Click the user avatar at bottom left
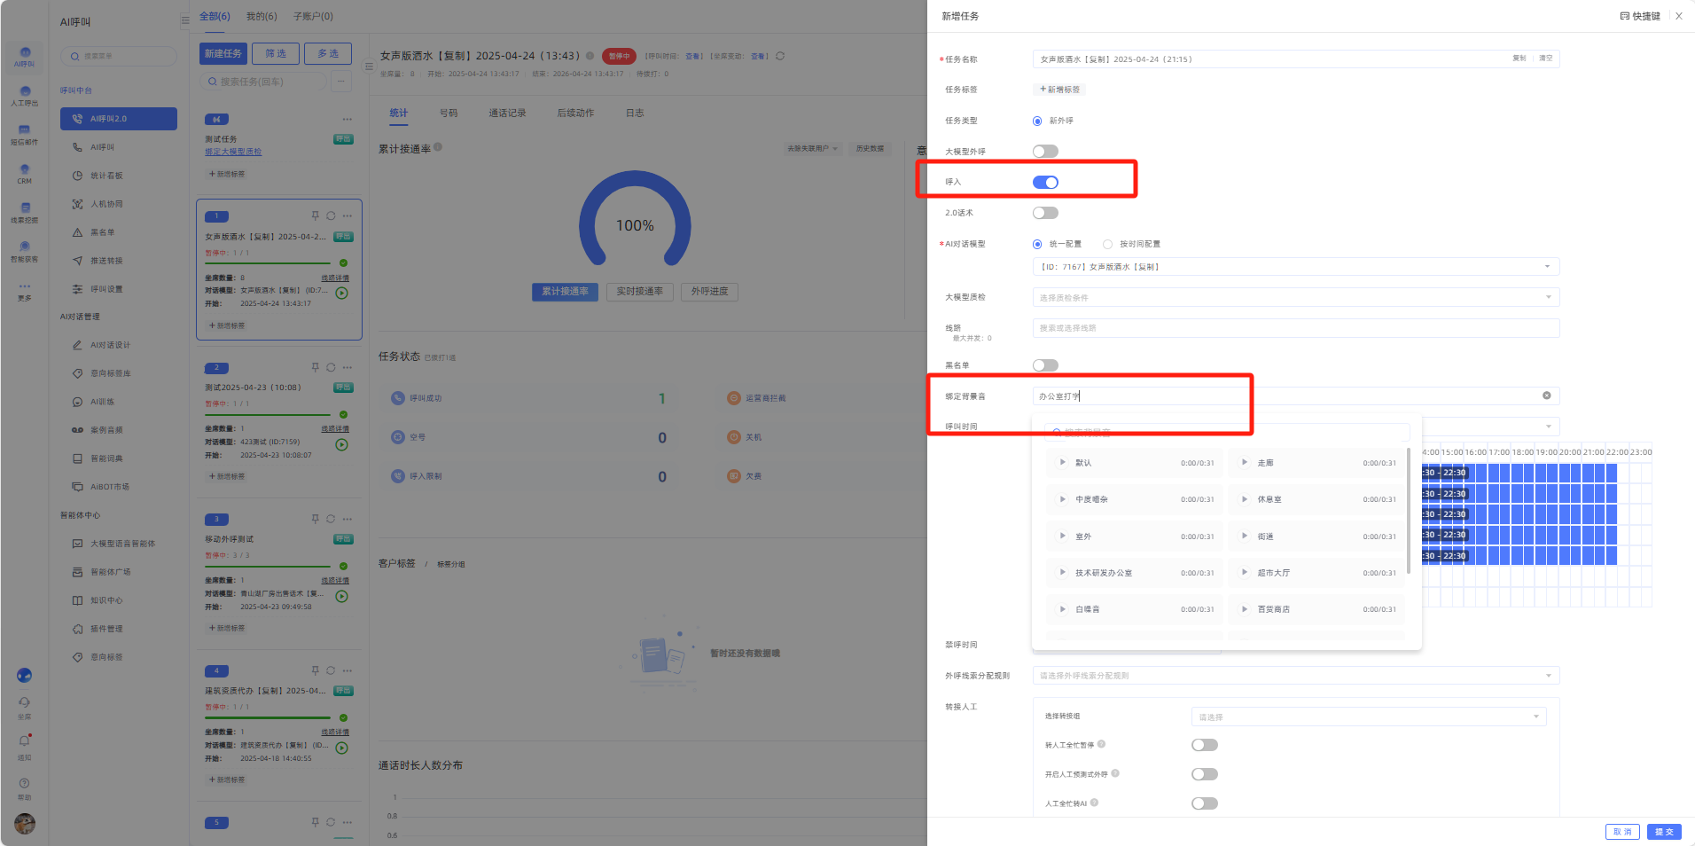 (x=25, y=824)
